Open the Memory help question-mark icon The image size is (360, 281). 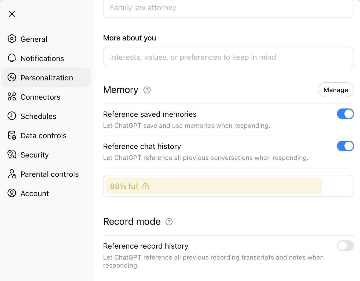point(147,90)
